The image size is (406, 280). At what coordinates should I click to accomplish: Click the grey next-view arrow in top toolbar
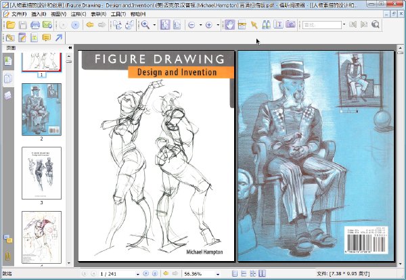(101, 25)
